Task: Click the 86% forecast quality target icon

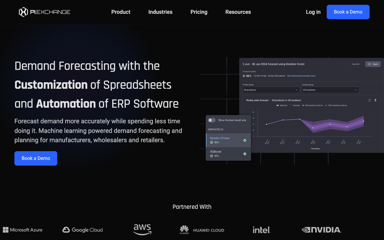Action: pos(244,76)
